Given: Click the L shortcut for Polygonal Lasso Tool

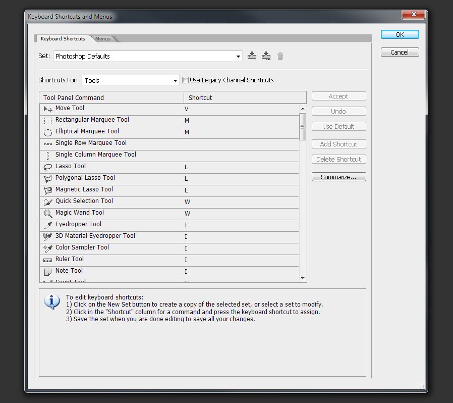Looking at the screenshot, I should click(186, 179).
